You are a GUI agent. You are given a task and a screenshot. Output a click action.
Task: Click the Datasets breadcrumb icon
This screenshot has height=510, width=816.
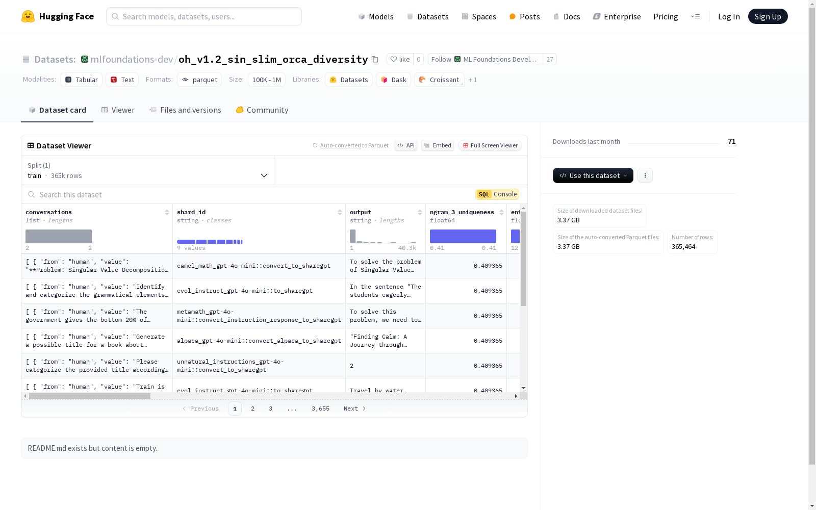coord(26,59)
